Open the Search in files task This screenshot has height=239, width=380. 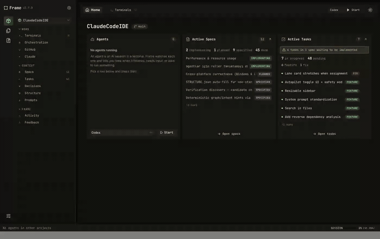(x=320, y=108)
